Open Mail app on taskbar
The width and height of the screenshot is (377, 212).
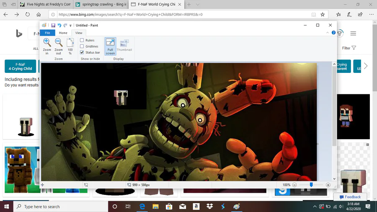(183, 207)
